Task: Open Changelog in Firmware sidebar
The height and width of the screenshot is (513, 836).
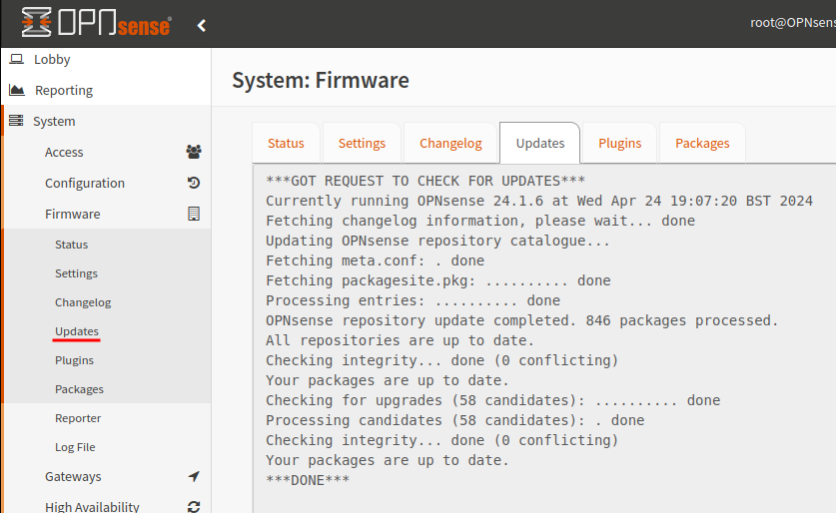Action: [x=83, y=302]
